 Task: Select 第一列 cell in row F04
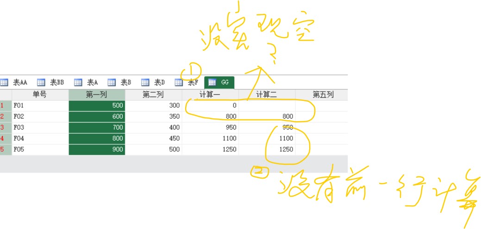coord(97,139)
